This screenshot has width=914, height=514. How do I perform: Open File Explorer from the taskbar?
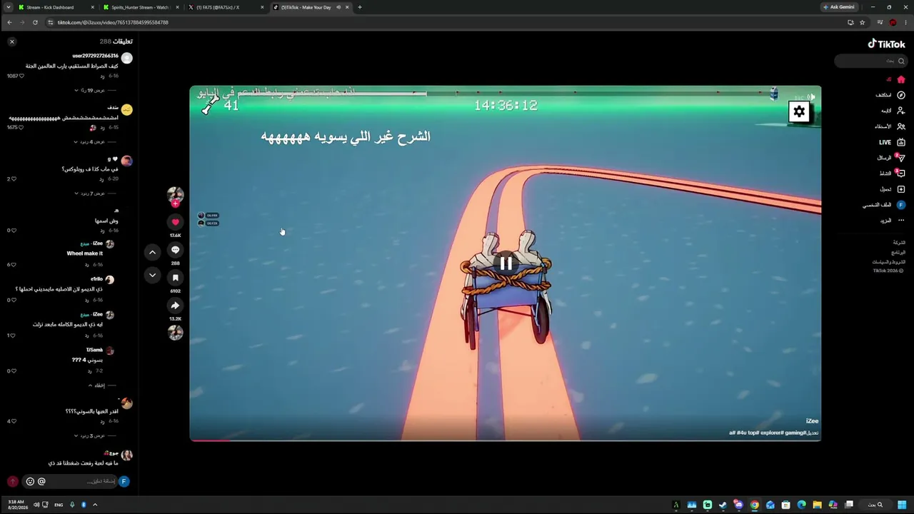[817, 505]
